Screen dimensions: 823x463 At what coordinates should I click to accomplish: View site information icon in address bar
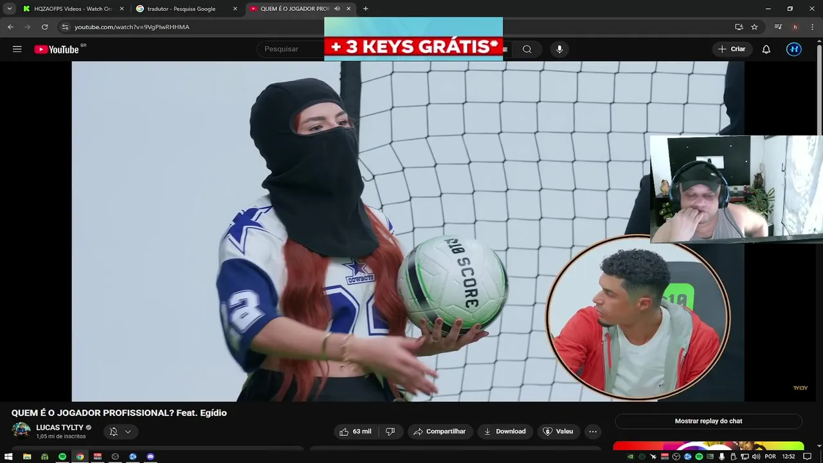coord(64,27)
